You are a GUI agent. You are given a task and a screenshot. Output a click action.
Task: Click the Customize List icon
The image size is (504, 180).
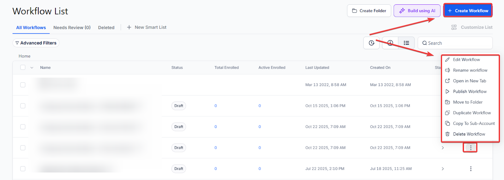(x=454, y=27)
